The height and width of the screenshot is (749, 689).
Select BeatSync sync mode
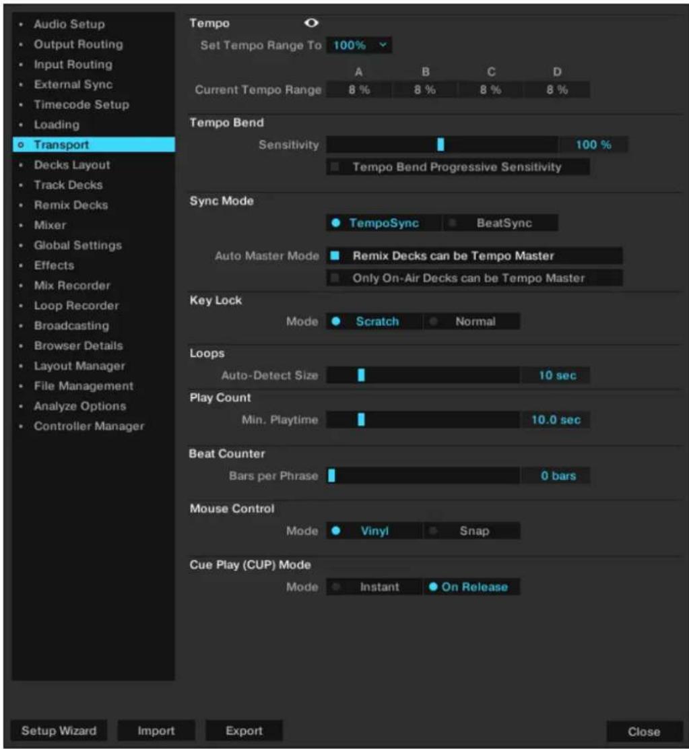click(x=500, y=223)
